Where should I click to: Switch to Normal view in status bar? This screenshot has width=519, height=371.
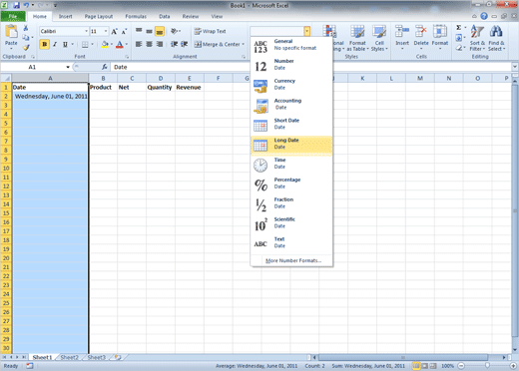click(x=416, y=366)
